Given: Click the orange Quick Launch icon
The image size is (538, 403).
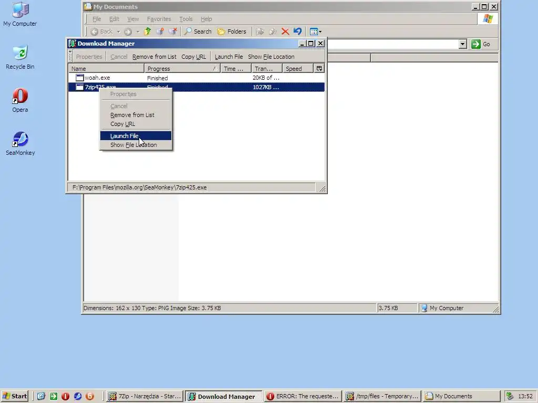Looking at the screenshot, I should point(90,397).
